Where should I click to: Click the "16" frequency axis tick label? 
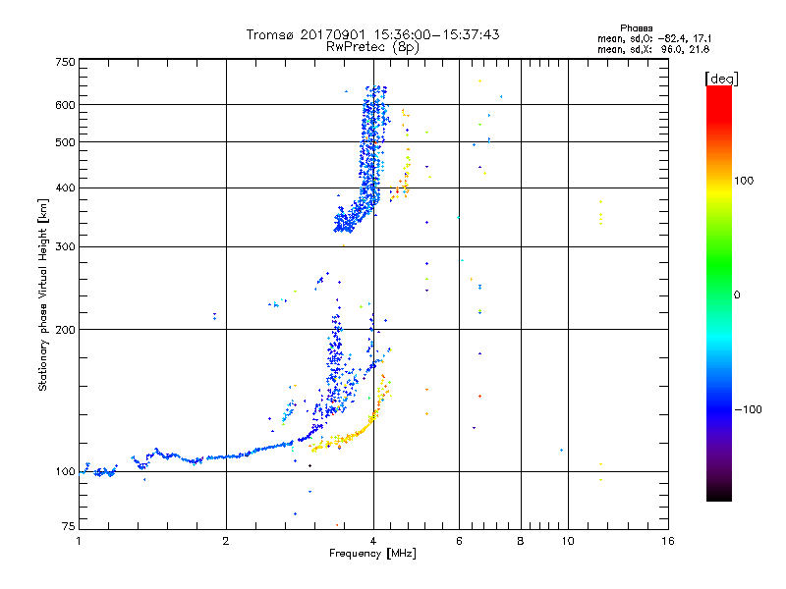(668, 541)
